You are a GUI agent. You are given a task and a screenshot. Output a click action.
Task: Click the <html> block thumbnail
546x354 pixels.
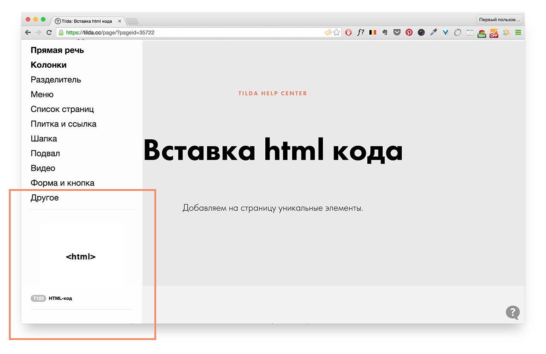coord(81,256)
